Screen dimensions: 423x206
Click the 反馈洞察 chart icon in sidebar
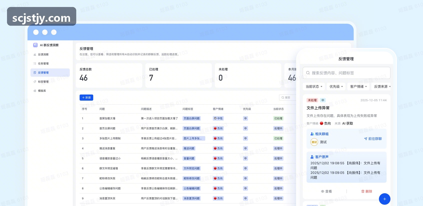pos(35,55)
